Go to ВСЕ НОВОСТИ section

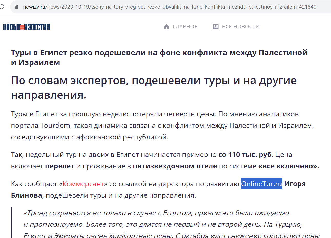[241, 27]
